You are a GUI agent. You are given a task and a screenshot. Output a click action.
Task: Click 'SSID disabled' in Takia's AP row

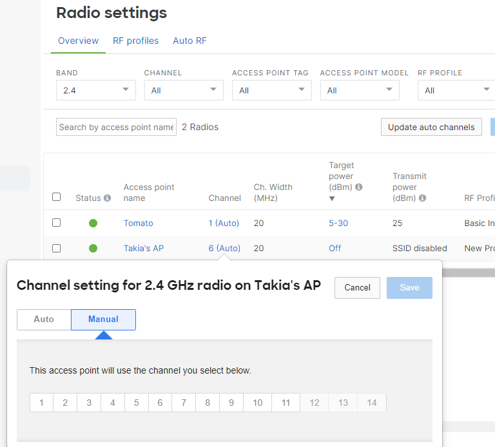420,248
